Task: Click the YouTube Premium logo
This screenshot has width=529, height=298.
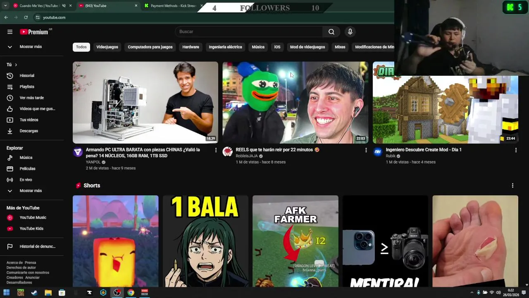Action: [34, 32]
